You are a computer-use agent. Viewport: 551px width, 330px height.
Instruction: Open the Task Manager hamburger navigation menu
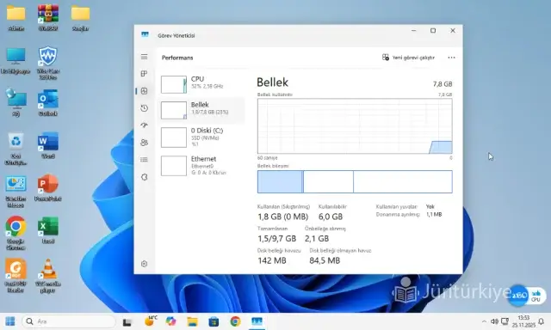coord(144,57)
